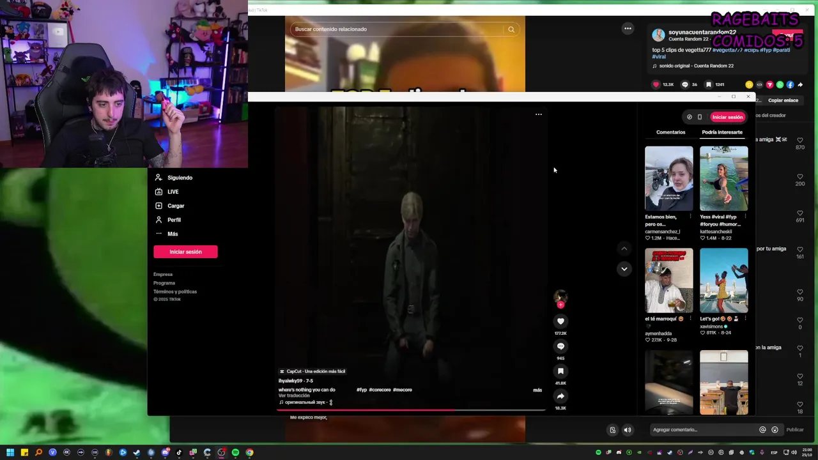The width and height of the screenshot is (818, 460).
Task: Open the TikTok app from the taskbar
Action: [179, 452]
